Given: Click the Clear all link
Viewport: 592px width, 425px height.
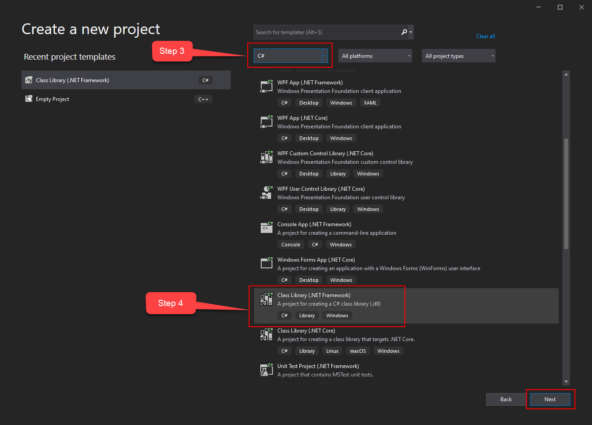Looking at the screenshot, I should 486,36.
